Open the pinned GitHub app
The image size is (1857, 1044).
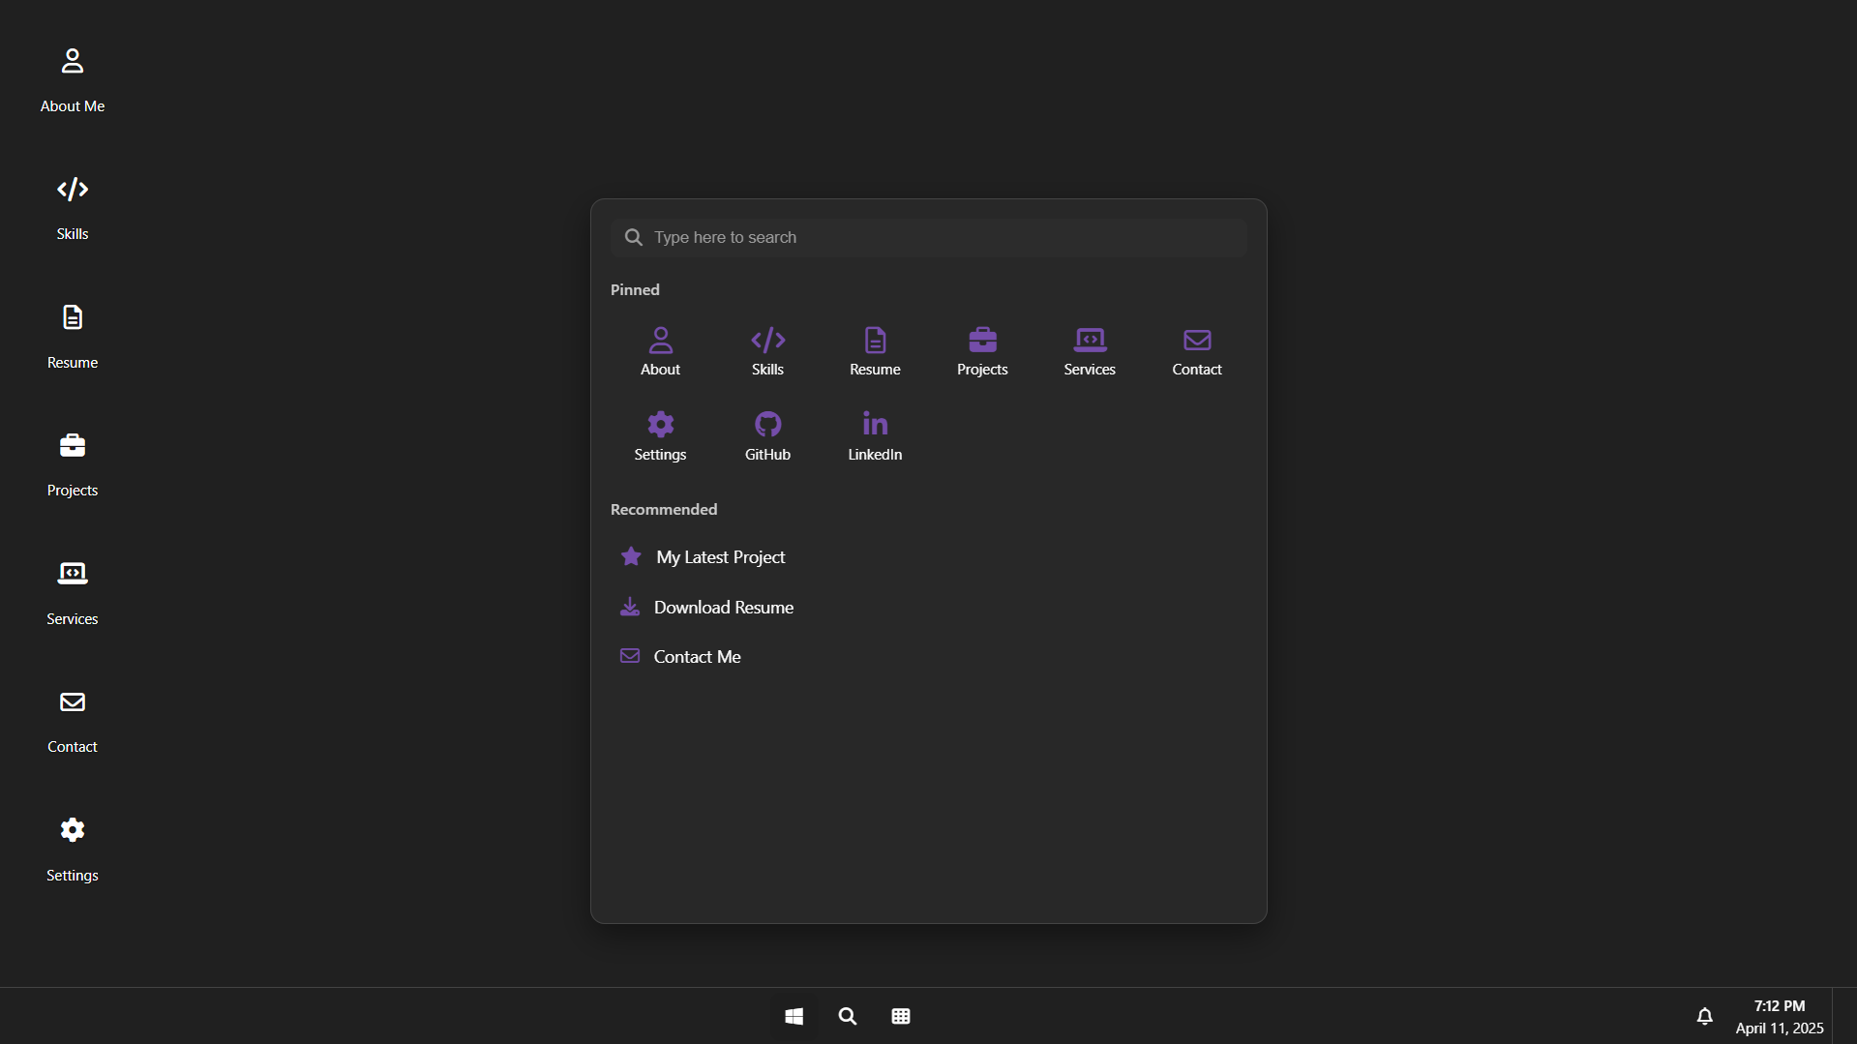[x=767, y=435]
